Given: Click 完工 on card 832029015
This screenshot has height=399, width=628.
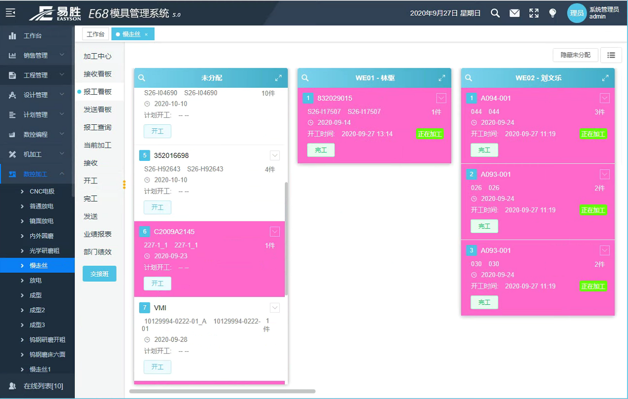Looking at the screenshot, I should [x=321, y=150].
